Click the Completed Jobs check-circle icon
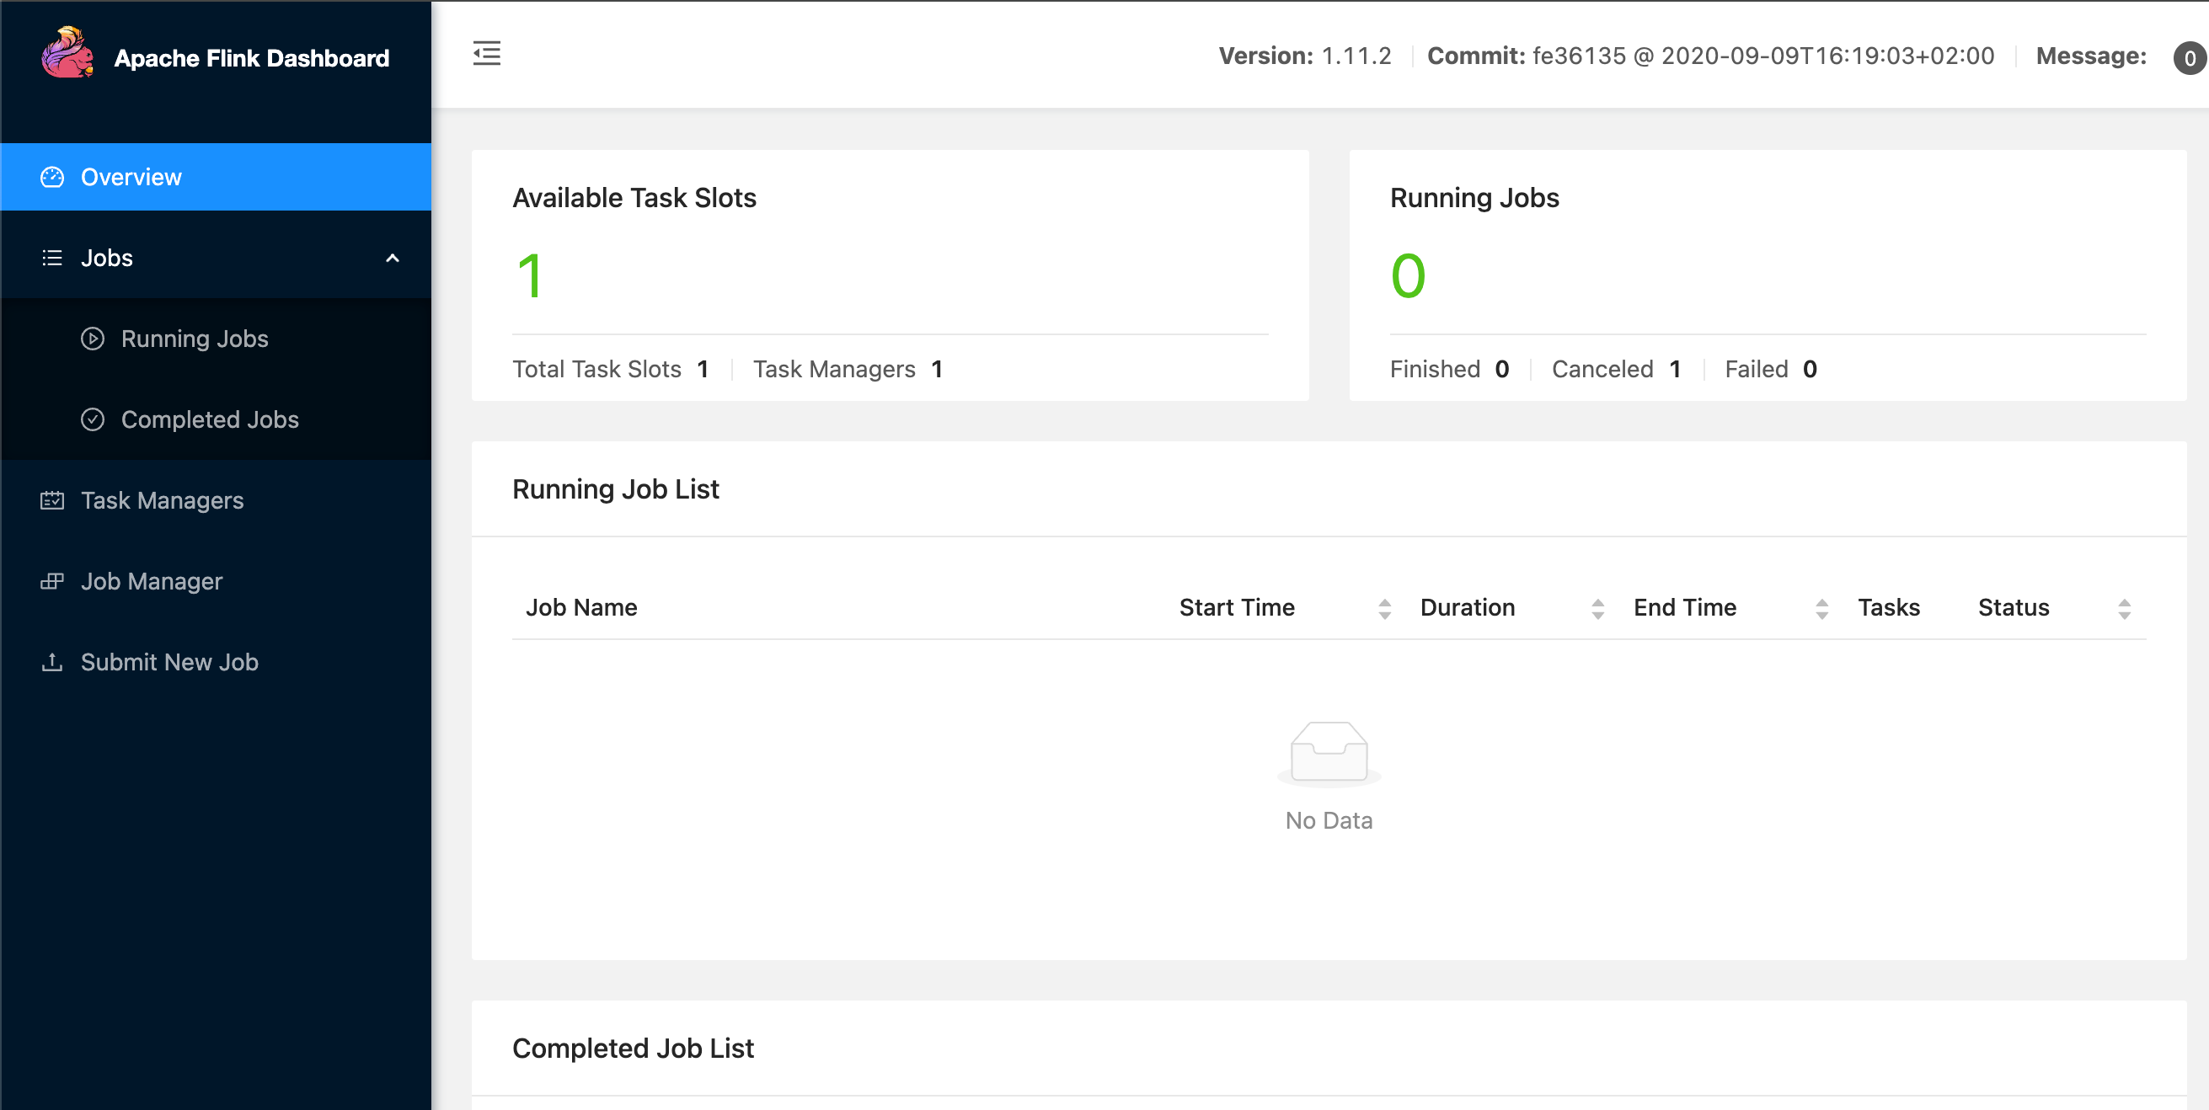Viewport: 2209px width, 1110px height. coord(93,419)
